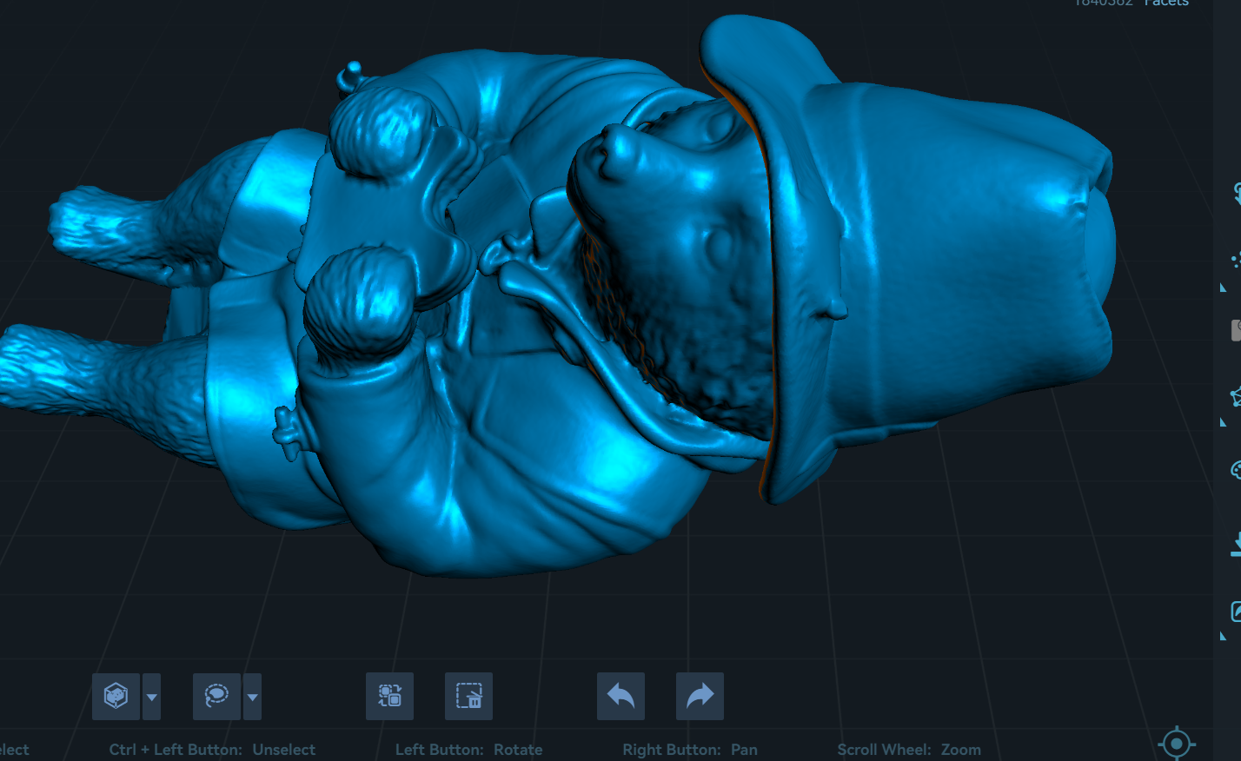Select the lasso selection tool
The image size is (1241, 761).
216,696
